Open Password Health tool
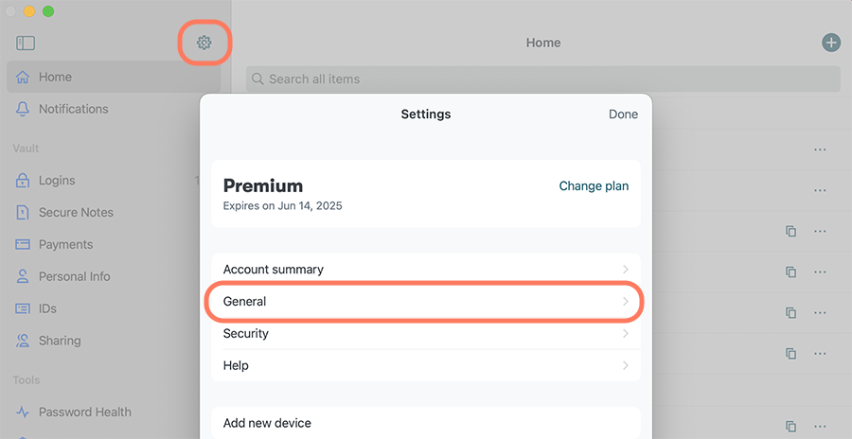Screen dimensions: 852x439 pos(85,412)
